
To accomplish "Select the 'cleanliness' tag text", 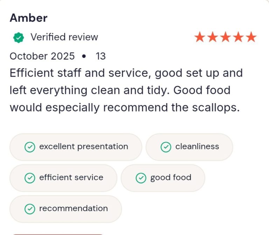I will click(197, 147).
